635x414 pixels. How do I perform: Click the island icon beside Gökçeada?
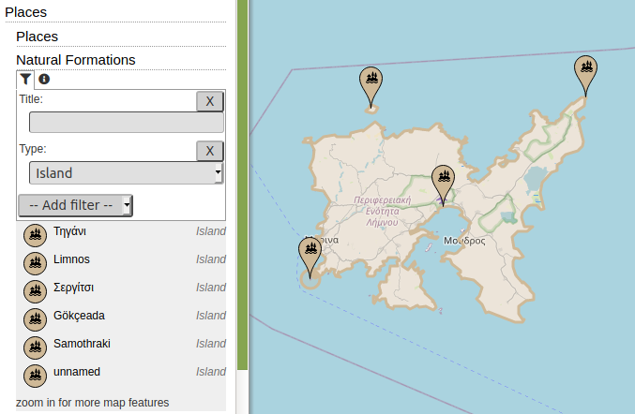[36, 319]
